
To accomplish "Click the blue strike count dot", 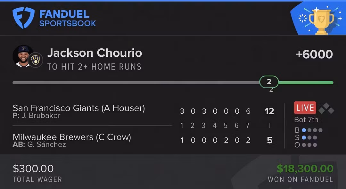I will [x=304, y=138].
